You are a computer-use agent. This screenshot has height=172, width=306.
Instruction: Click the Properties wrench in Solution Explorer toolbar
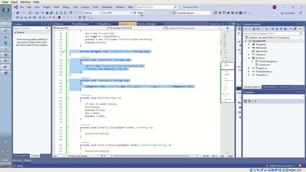pos(295,29)
